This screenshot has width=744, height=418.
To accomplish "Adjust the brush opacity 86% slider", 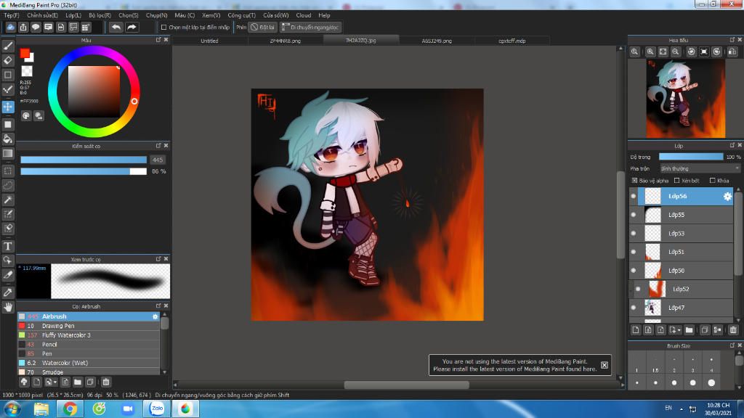I will coord(84,171).
